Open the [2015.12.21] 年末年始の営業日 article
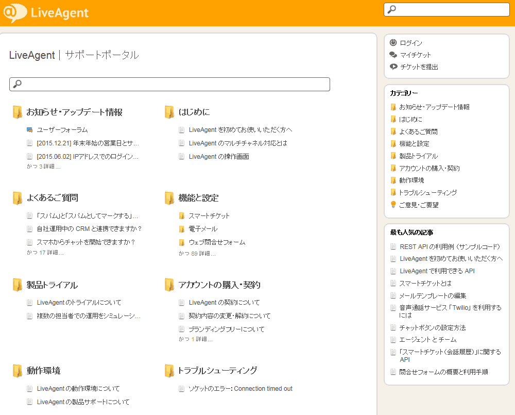 (x=88, y=143)
